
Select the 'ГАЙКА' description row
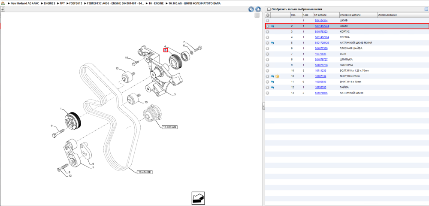[343, 88]
